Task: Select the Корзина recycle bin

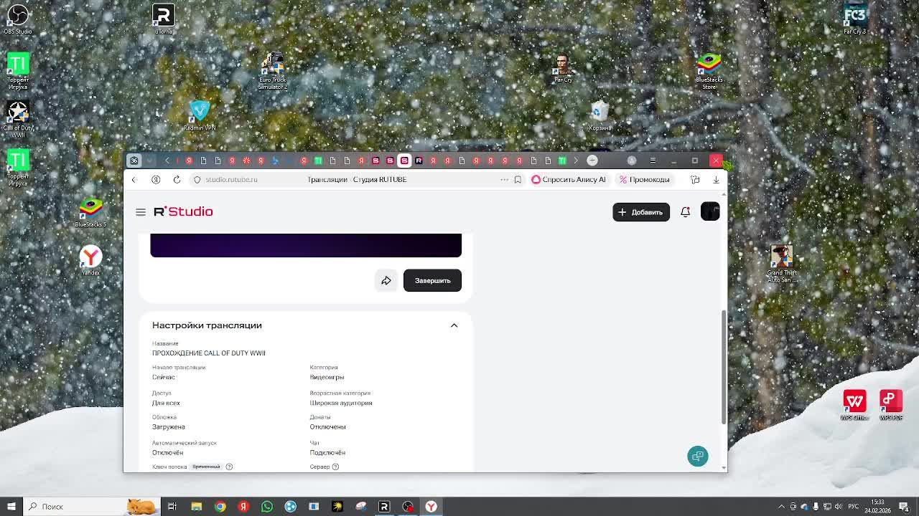Action: click(x=600, y=116)
